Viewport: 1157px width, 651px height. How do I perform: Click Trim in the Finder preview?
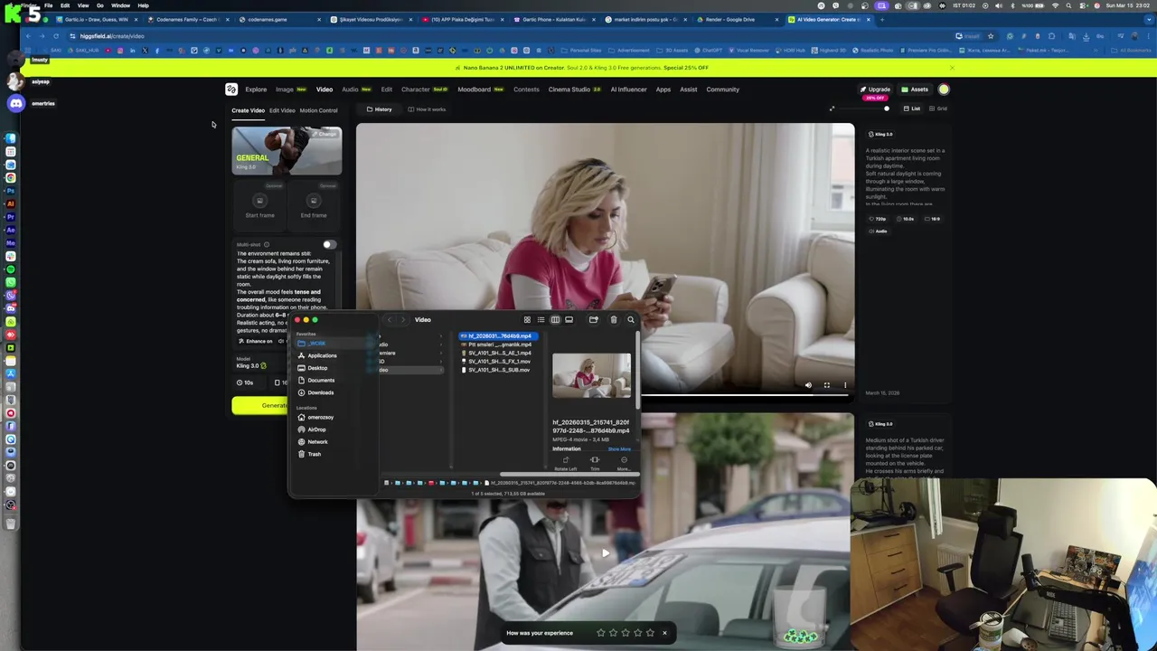(595, 463)
